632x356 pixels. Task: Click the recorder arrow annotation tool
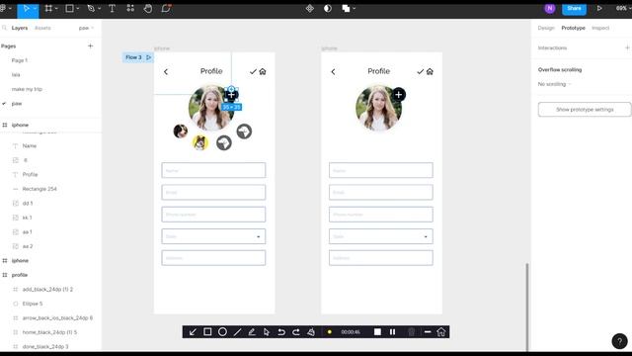[193, 332]
